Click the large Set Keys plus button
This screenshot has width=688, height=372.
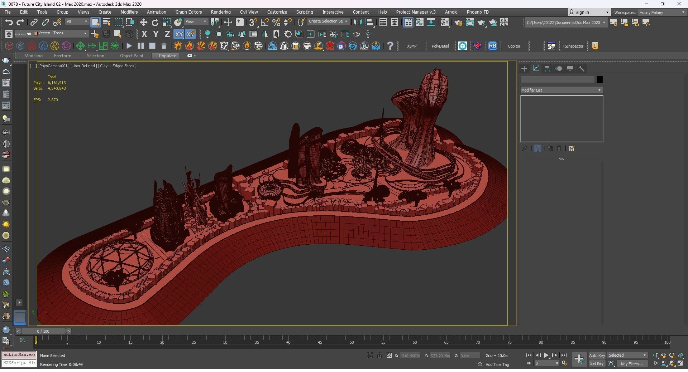(x=579, y=359)
